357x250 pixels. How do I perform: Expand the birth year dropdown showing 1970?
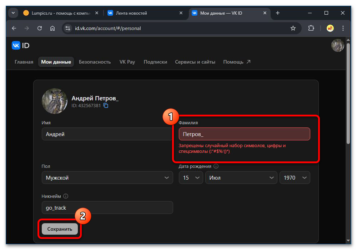click(x=295, y=177)
